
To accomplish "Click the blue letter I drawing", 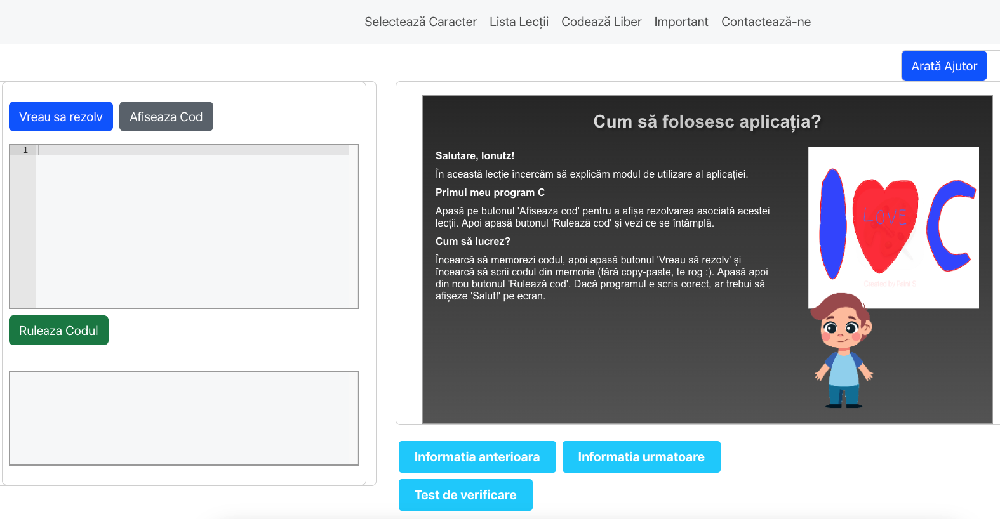I will [x=832, y=223].
